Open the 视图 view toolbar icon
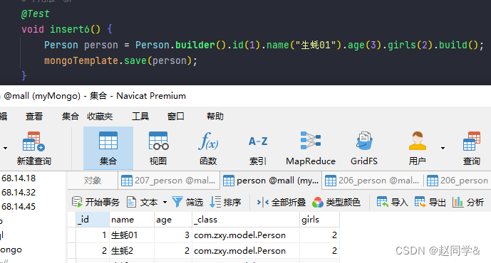 (x=158, y=149)
